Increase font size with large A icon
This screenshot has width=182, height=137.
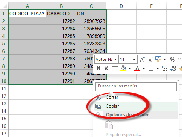(x=142, y=59)
